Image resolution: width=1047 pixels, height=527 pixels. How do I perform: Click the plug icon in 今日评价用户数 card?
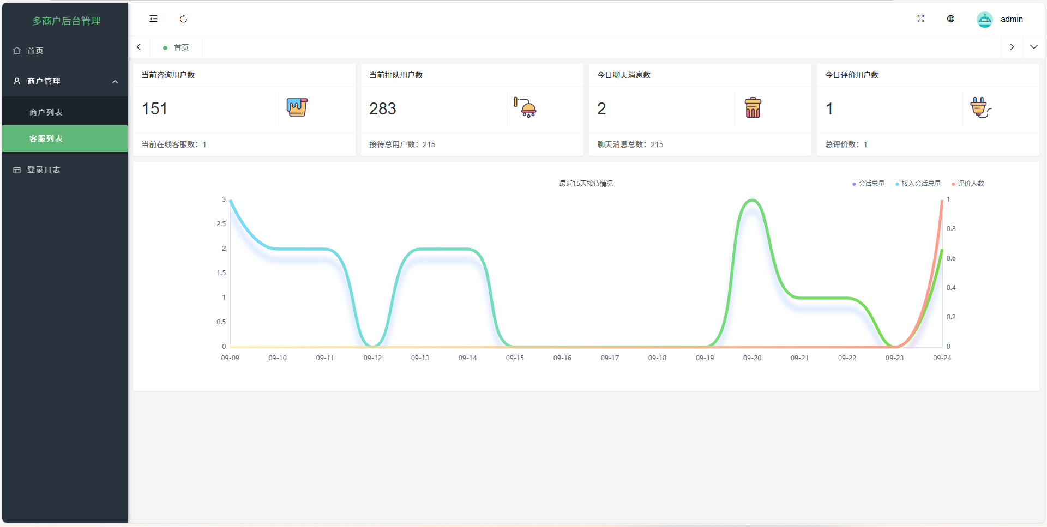click(980, 107)
